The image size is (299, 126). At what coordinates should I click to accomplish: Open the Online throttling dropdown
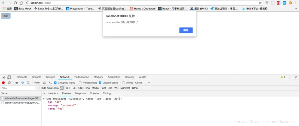142,83
